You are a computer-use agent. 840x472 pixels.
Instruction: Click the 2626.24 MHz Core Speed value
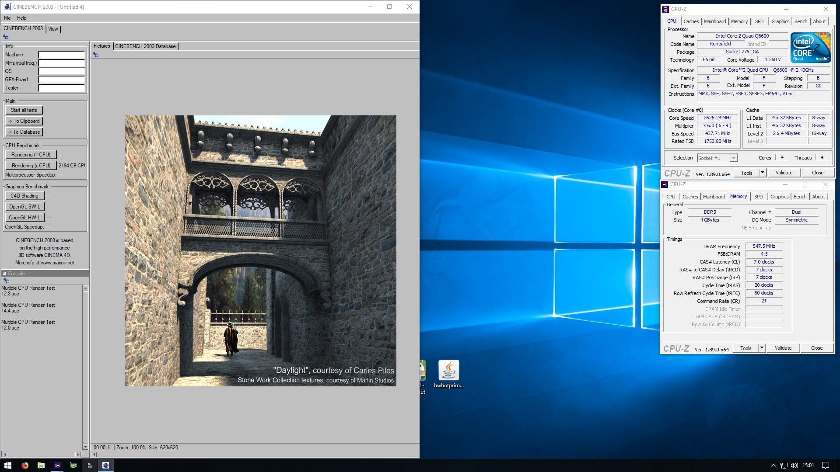[717, 118]
